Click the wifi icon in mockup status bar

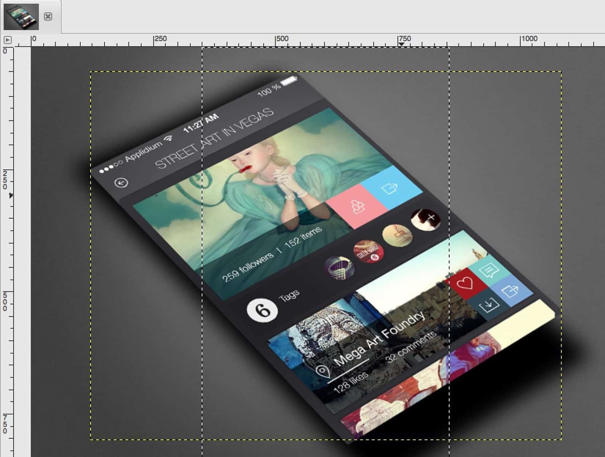(168, 139)
